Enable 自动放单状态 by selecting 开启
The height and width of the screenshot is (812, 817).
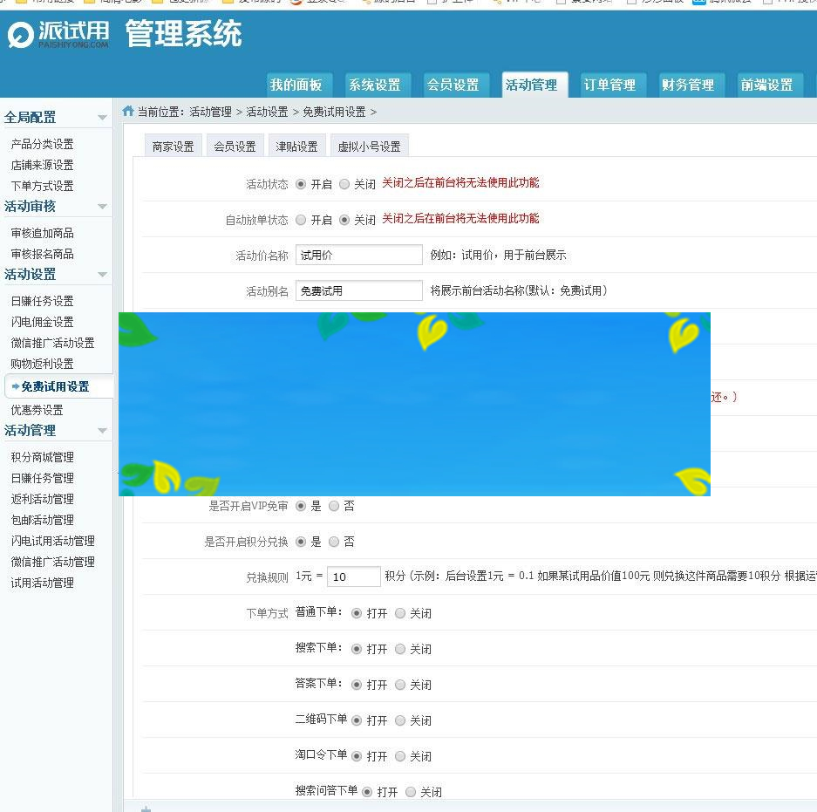click(x=298, y=218)
